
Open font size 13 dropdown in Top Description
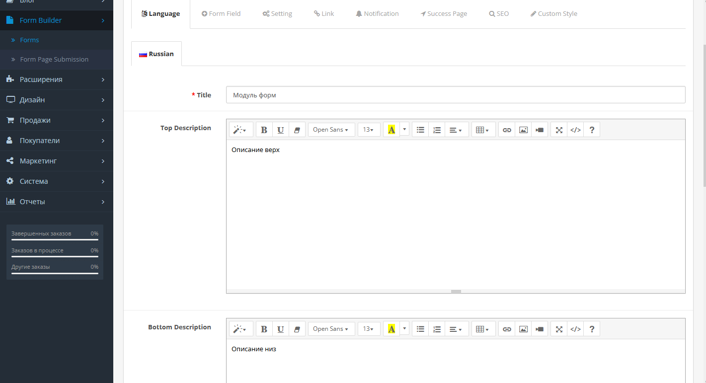tap(369, 130)
